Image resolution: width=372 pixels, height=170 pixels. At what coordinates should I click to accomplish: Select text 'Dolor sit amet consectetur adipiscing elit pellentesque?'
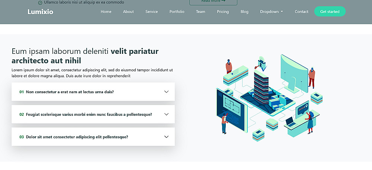coord(77,137)
